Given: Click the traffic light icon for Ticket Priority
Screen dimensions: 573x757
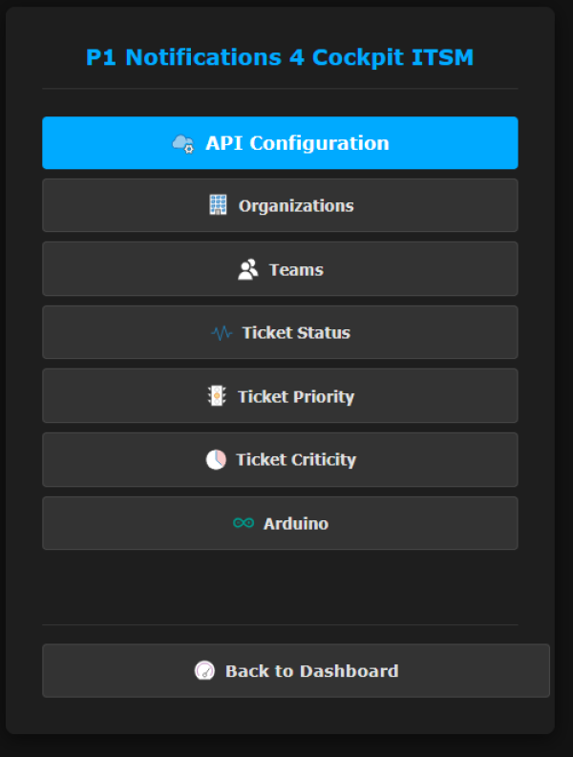Looking at the screenshot, I should [217, 396].
